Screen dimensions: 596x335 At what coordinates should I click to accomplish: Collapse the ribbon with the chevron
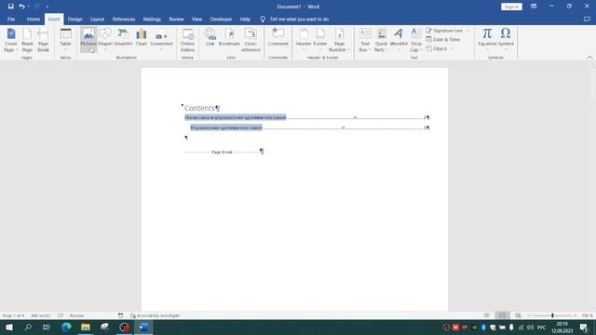[x=589, y=58]
